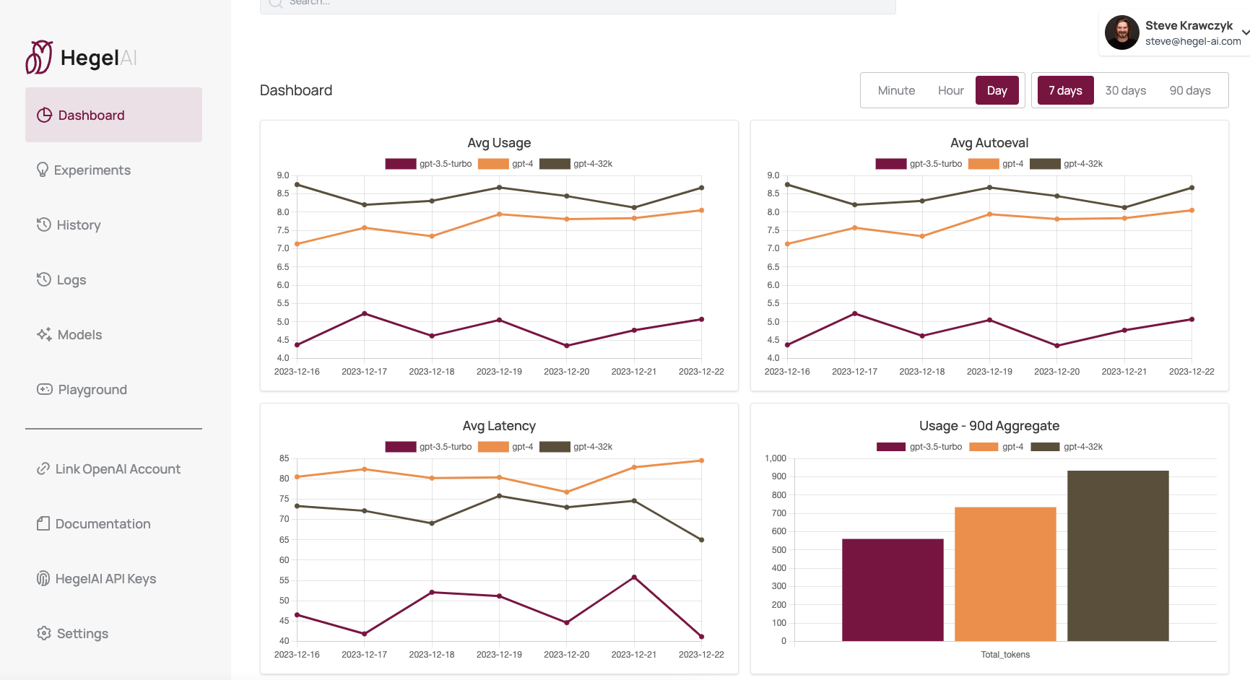Image resolution: width=1250 pixels, height=680 pixels.
Task: Click the Avg Autoeval chart title
Action: click(x=989, y=143)
